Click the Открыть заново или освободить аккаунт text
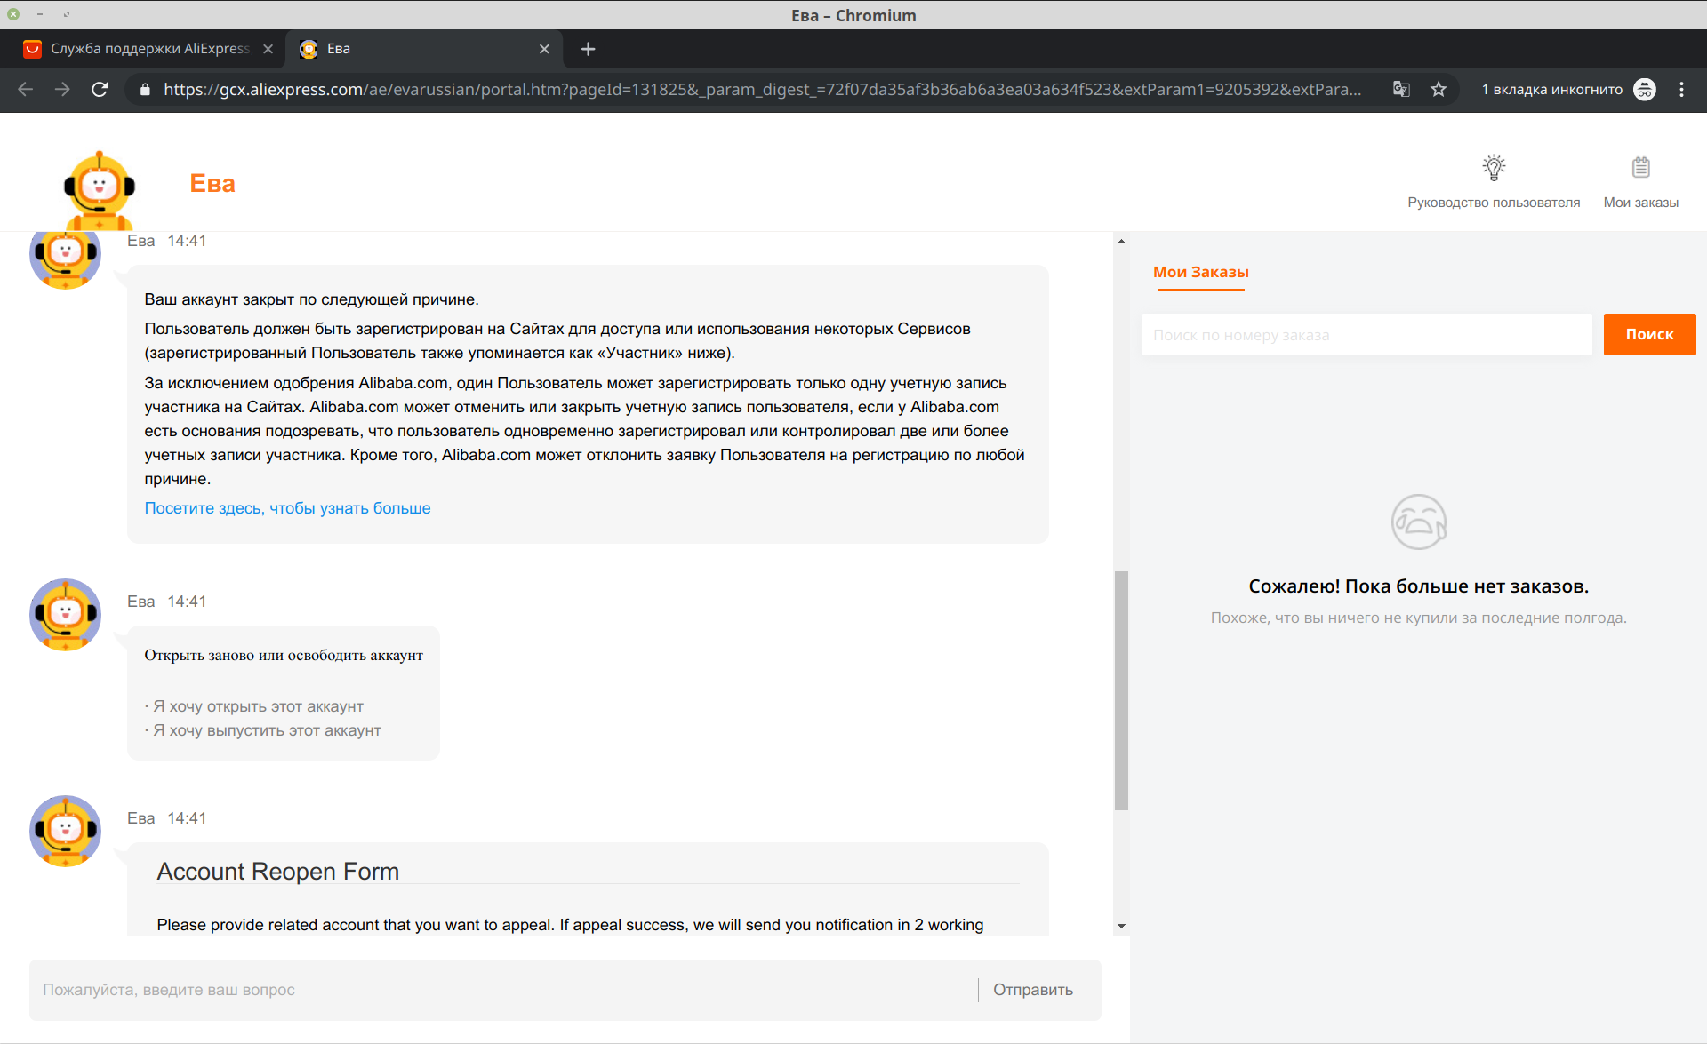1707x1044 pixels. pos(284,656)
